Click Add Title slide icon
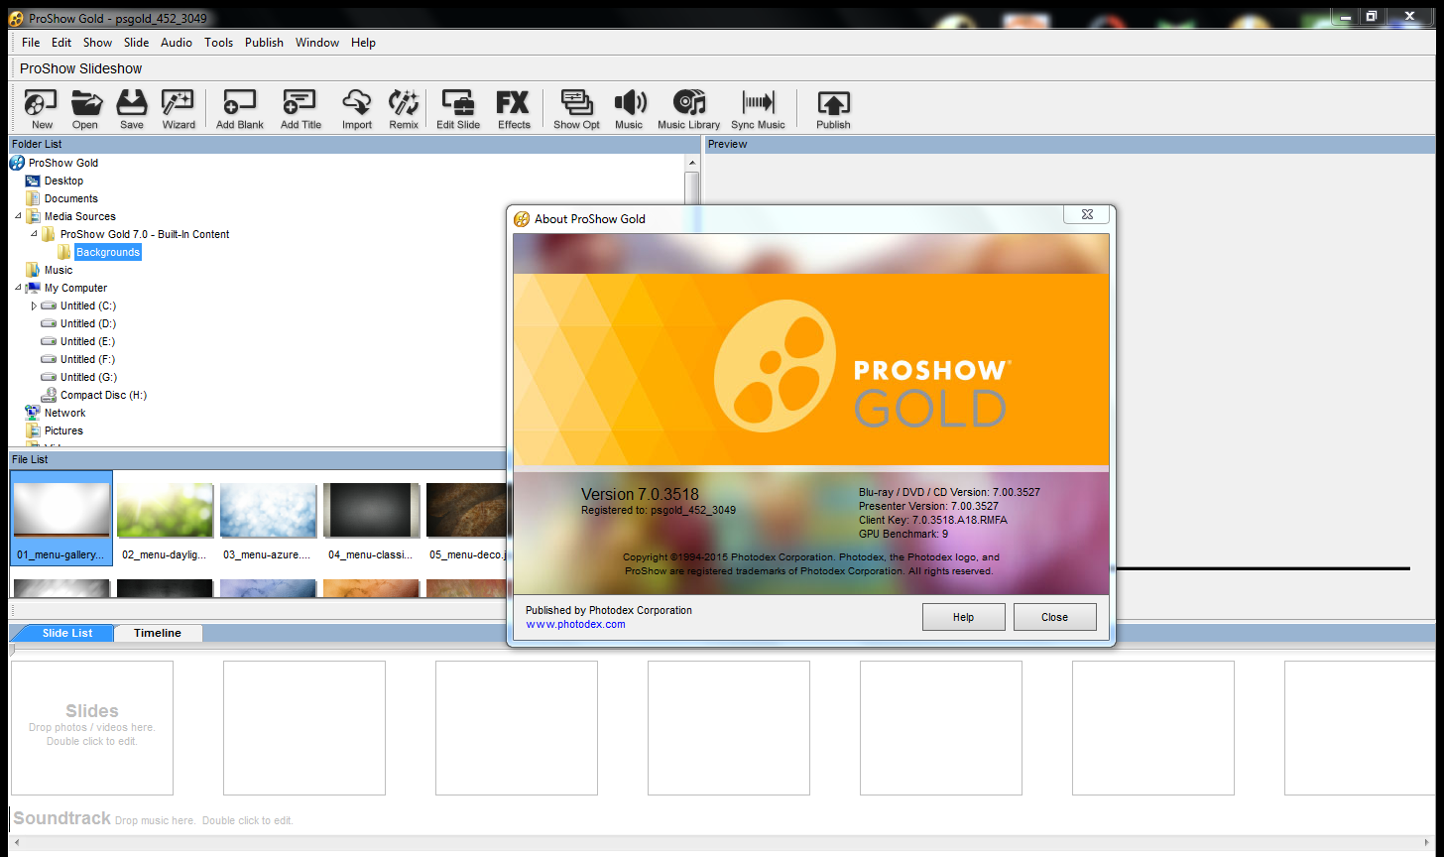 click(301, 109)
